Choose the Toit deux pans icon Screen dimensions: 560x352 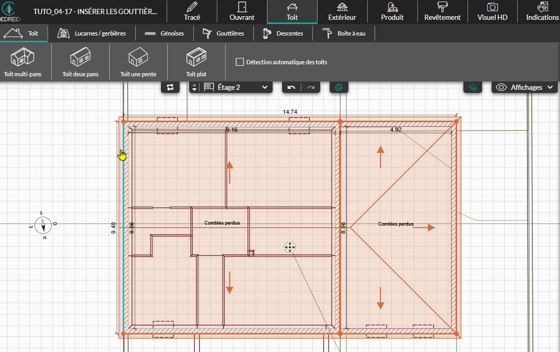[x=80, y=62]
